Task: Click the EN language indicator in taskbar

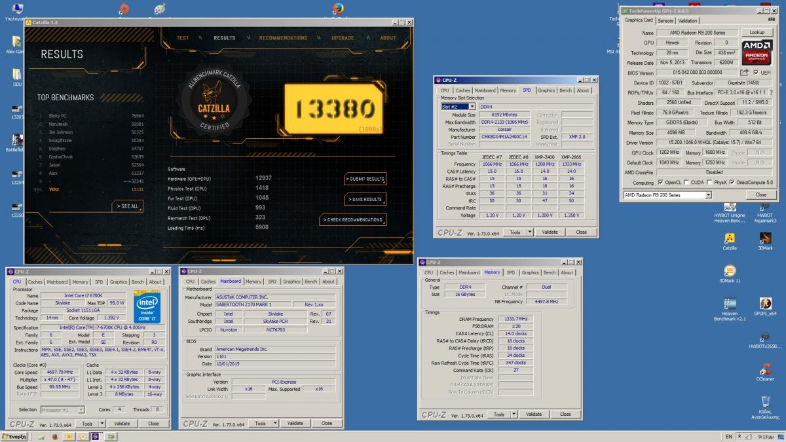Action: pyautogui.click(x=729, y=436)
